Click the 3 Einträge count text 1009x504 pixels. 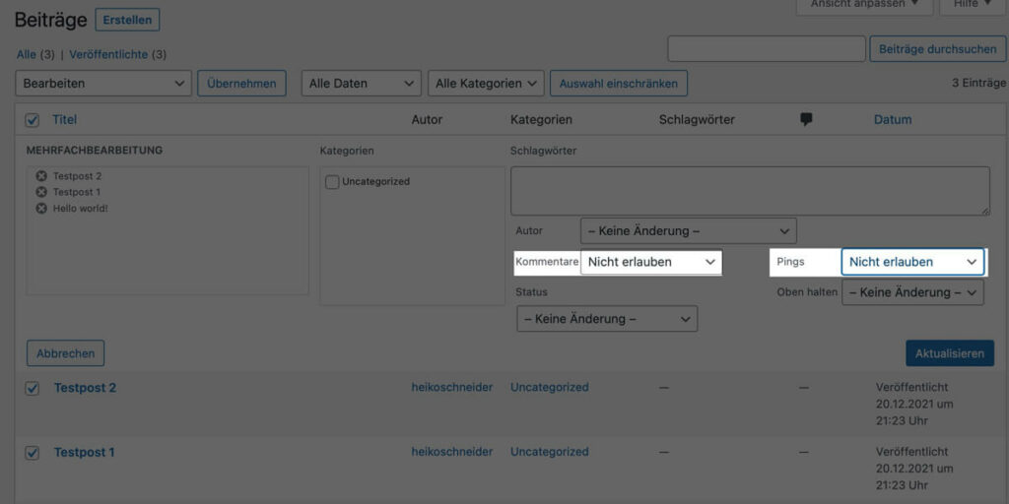tap(978, 84)
